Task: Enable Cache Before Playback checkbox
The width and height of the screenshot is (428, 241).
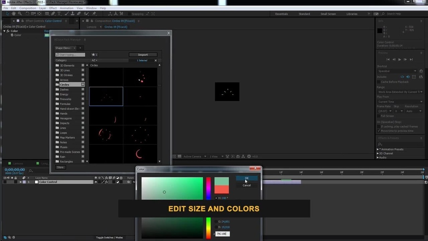Action: (x=379, y=82)
